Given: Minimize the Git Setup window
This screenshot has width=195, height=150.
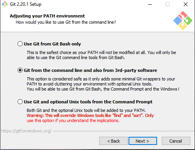Looking at the screenshot, I should click(150, 4).
